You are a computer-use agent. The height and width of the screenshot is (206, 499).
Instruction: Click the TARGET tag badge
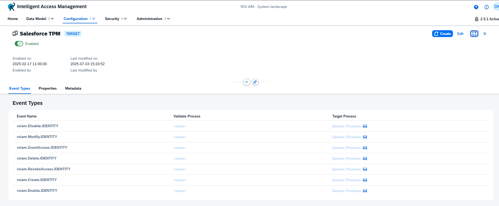tap(73, 34)
